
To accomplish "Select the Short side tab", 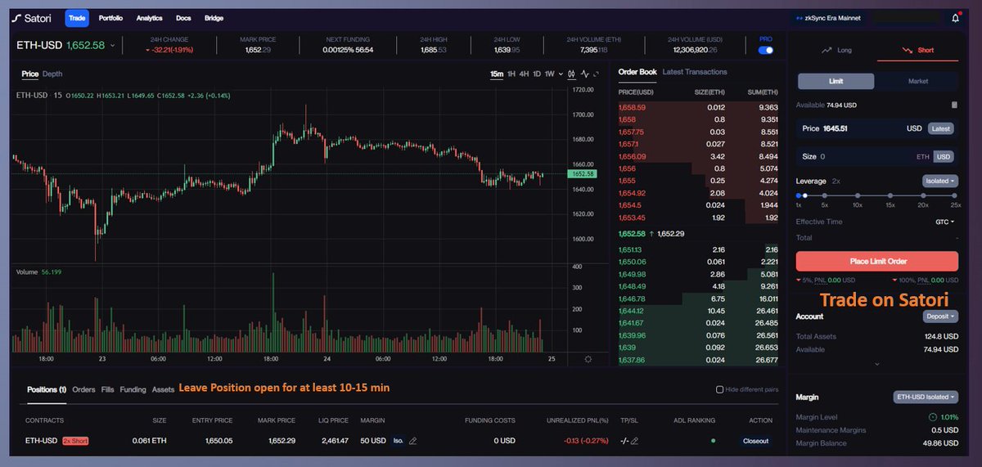I will click(x=917, y=50).
